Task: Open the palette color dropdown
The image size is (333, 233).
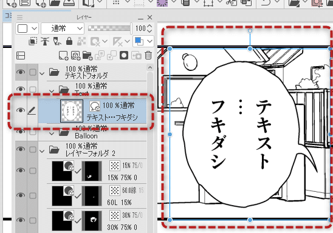Action: (x=27, y=28)
